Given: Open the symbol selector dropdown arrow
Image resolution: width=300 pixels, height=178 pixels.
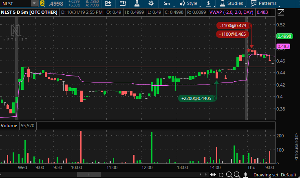Looking at the screenshot, I should pyautogui.click(x=34, y=3).
